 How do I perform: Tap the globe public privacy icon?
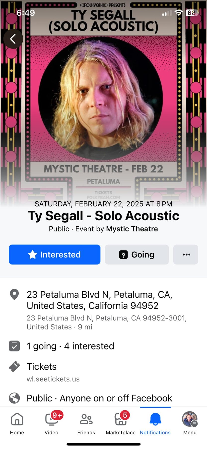click(14, 398)
